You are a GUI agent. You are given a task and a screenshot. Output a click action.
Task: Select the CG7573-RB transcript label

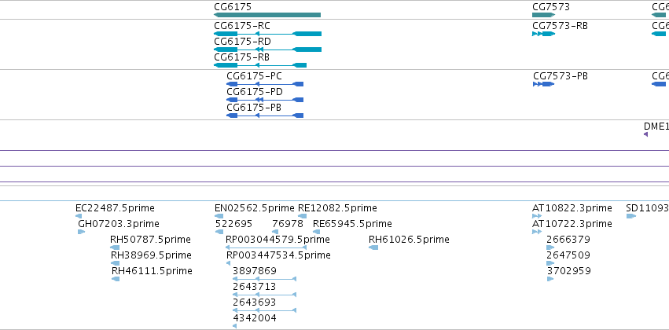(560, 26)
